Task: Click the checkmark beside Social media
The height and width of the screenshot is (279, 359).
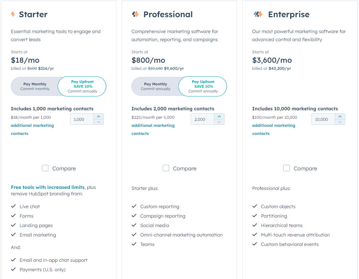Action: (x=134, y=225)
